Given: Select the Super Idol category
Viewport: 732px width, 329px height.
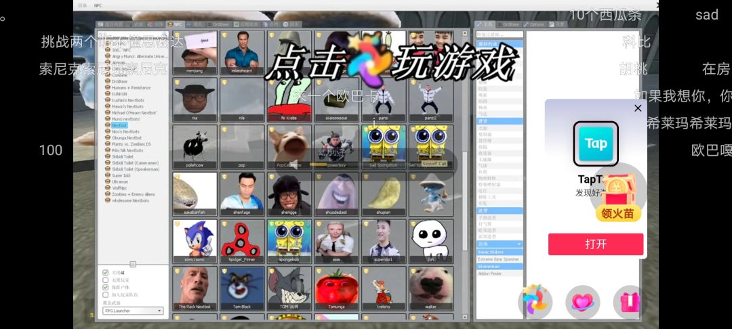Looking at the screenshot, I should (121, 175).
